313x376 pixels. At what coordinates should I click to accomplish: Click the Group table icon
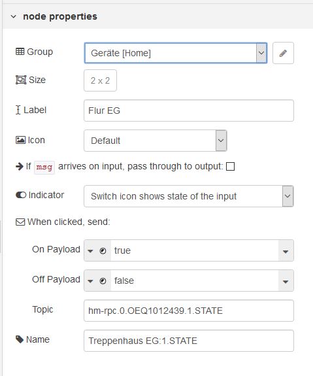20,52
